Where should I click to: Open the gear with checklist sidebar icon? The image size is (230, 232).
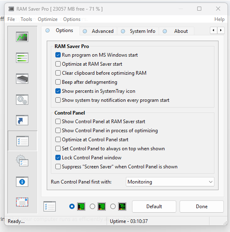pyautogui.click(x=22, y=161)
